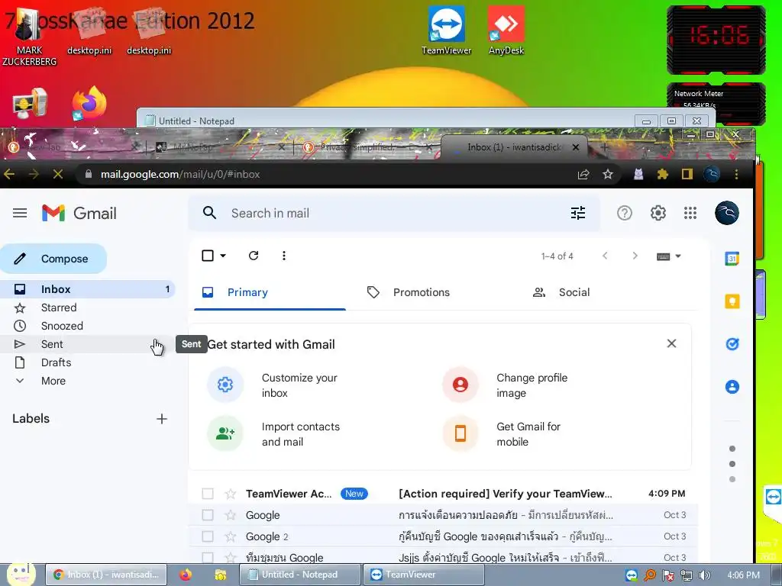782x586 pixels.
Task: Bookmark this page with star icon
Action: coord(607,175)
